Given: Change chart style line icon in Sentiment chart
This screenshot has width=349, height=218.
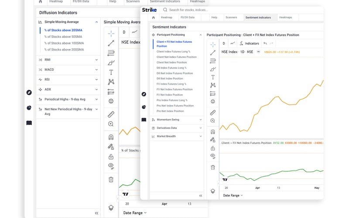Looking at the screenshot, I should click(x=233, y=43).
